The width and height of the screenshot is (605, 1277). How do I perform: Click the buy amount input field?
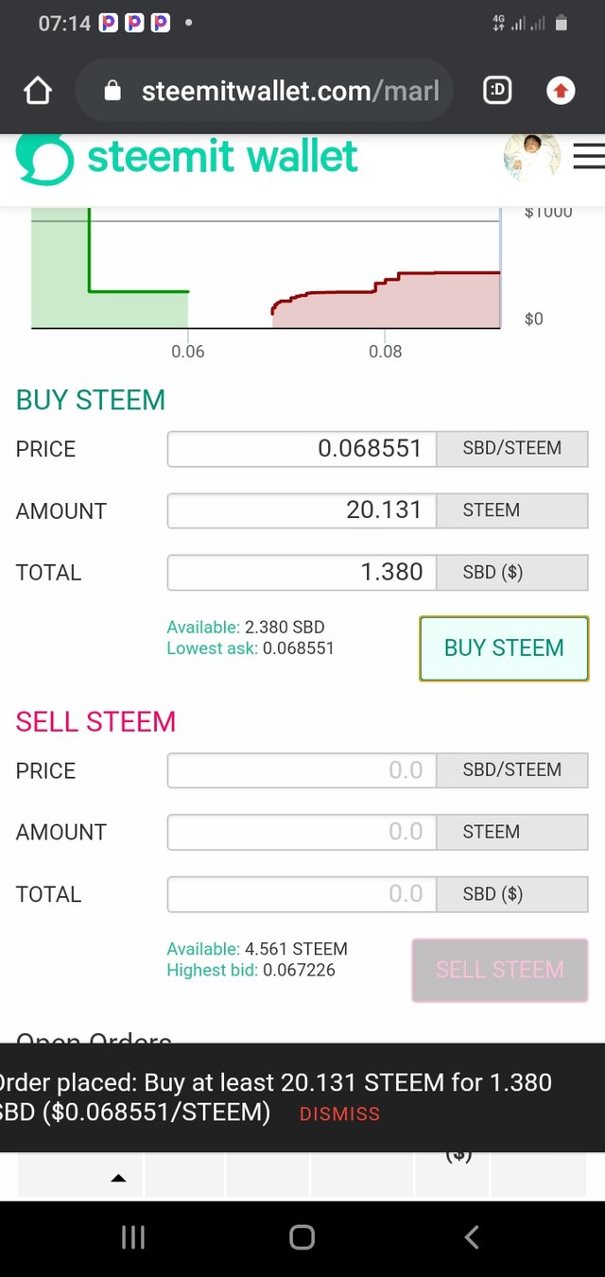coord(302,510)
